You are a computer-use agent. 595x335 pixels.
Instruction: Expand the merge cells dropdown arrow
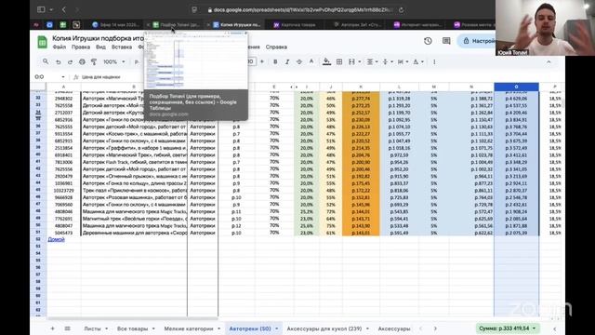pyautogui.click(x=360, y=62)
